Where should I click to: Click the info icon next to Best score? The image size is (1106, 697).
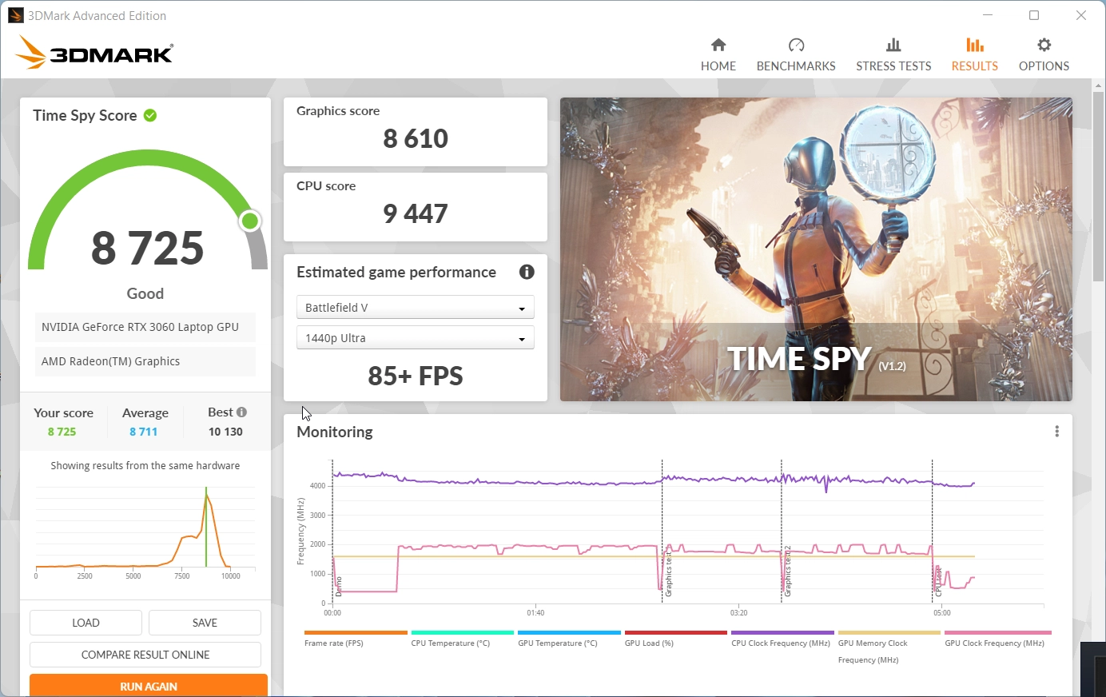tap(242, 412)
